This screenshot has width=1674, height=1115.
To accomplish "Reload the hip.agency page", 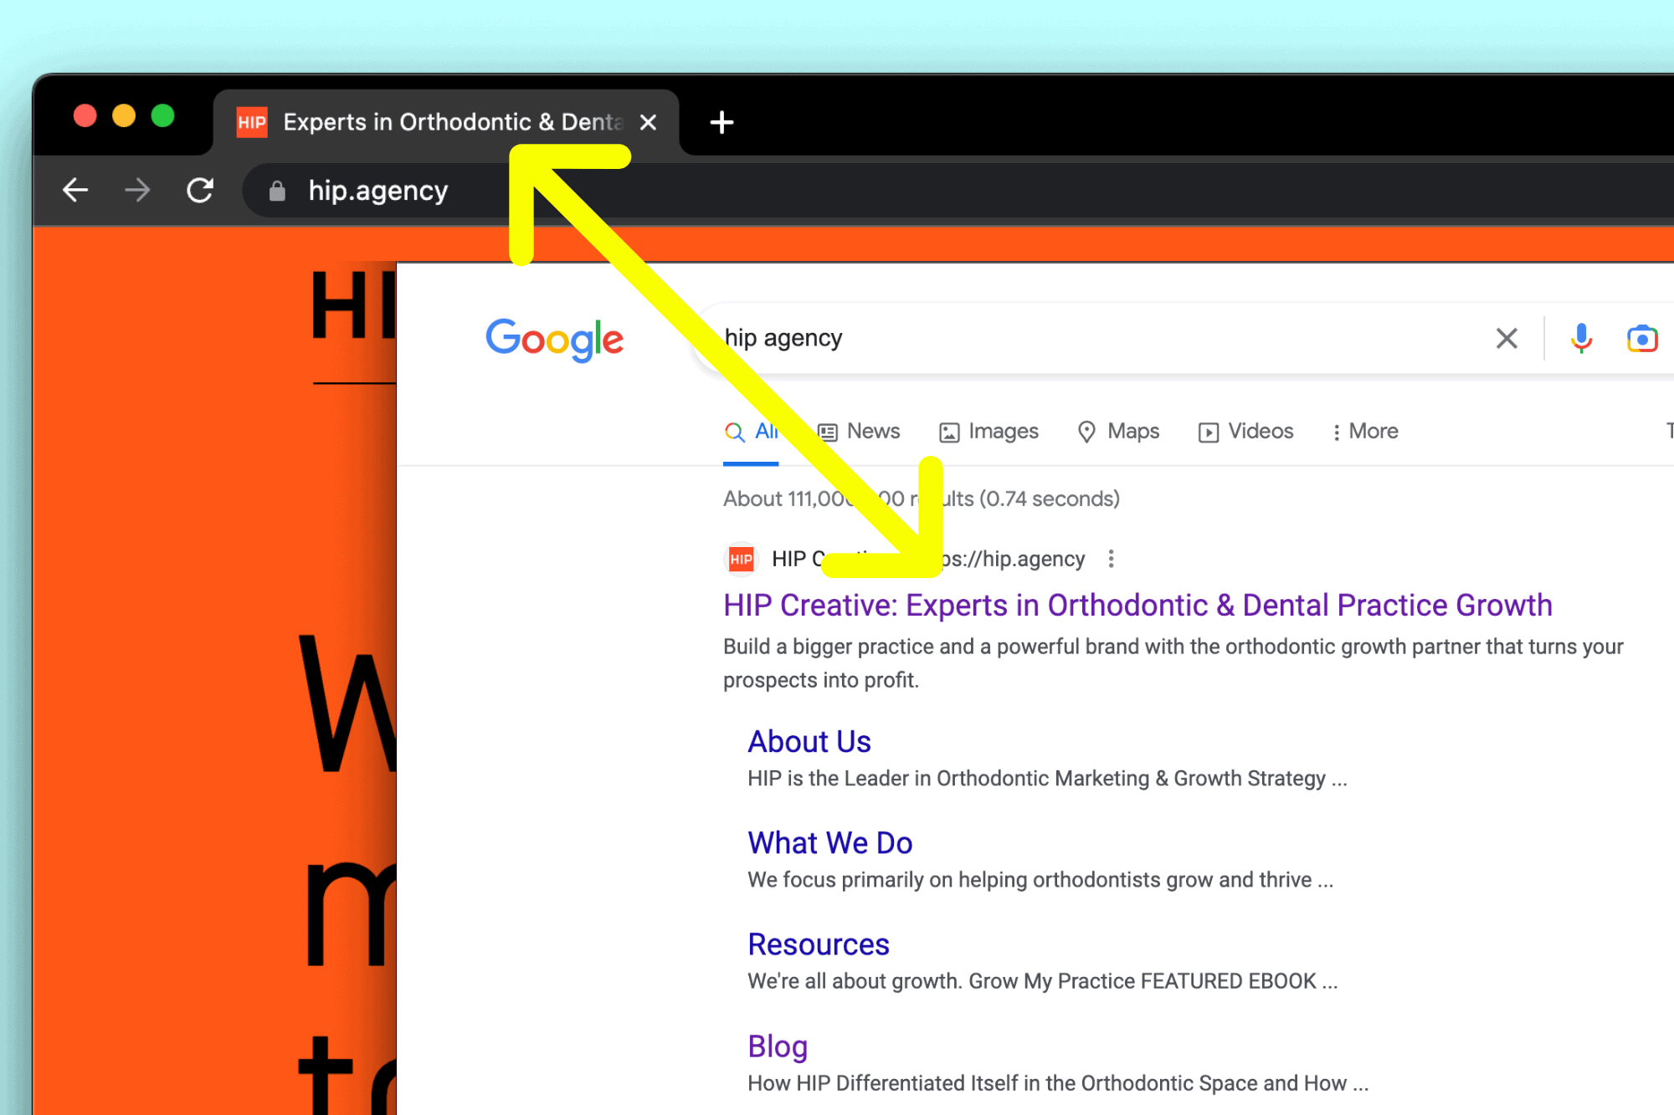I will (200, 191).
